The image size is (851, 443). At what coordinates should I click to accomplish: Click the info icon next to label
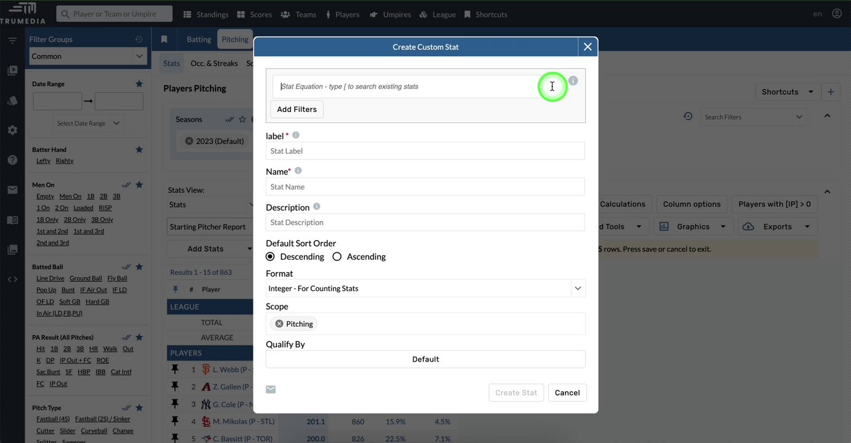point(295,135)
